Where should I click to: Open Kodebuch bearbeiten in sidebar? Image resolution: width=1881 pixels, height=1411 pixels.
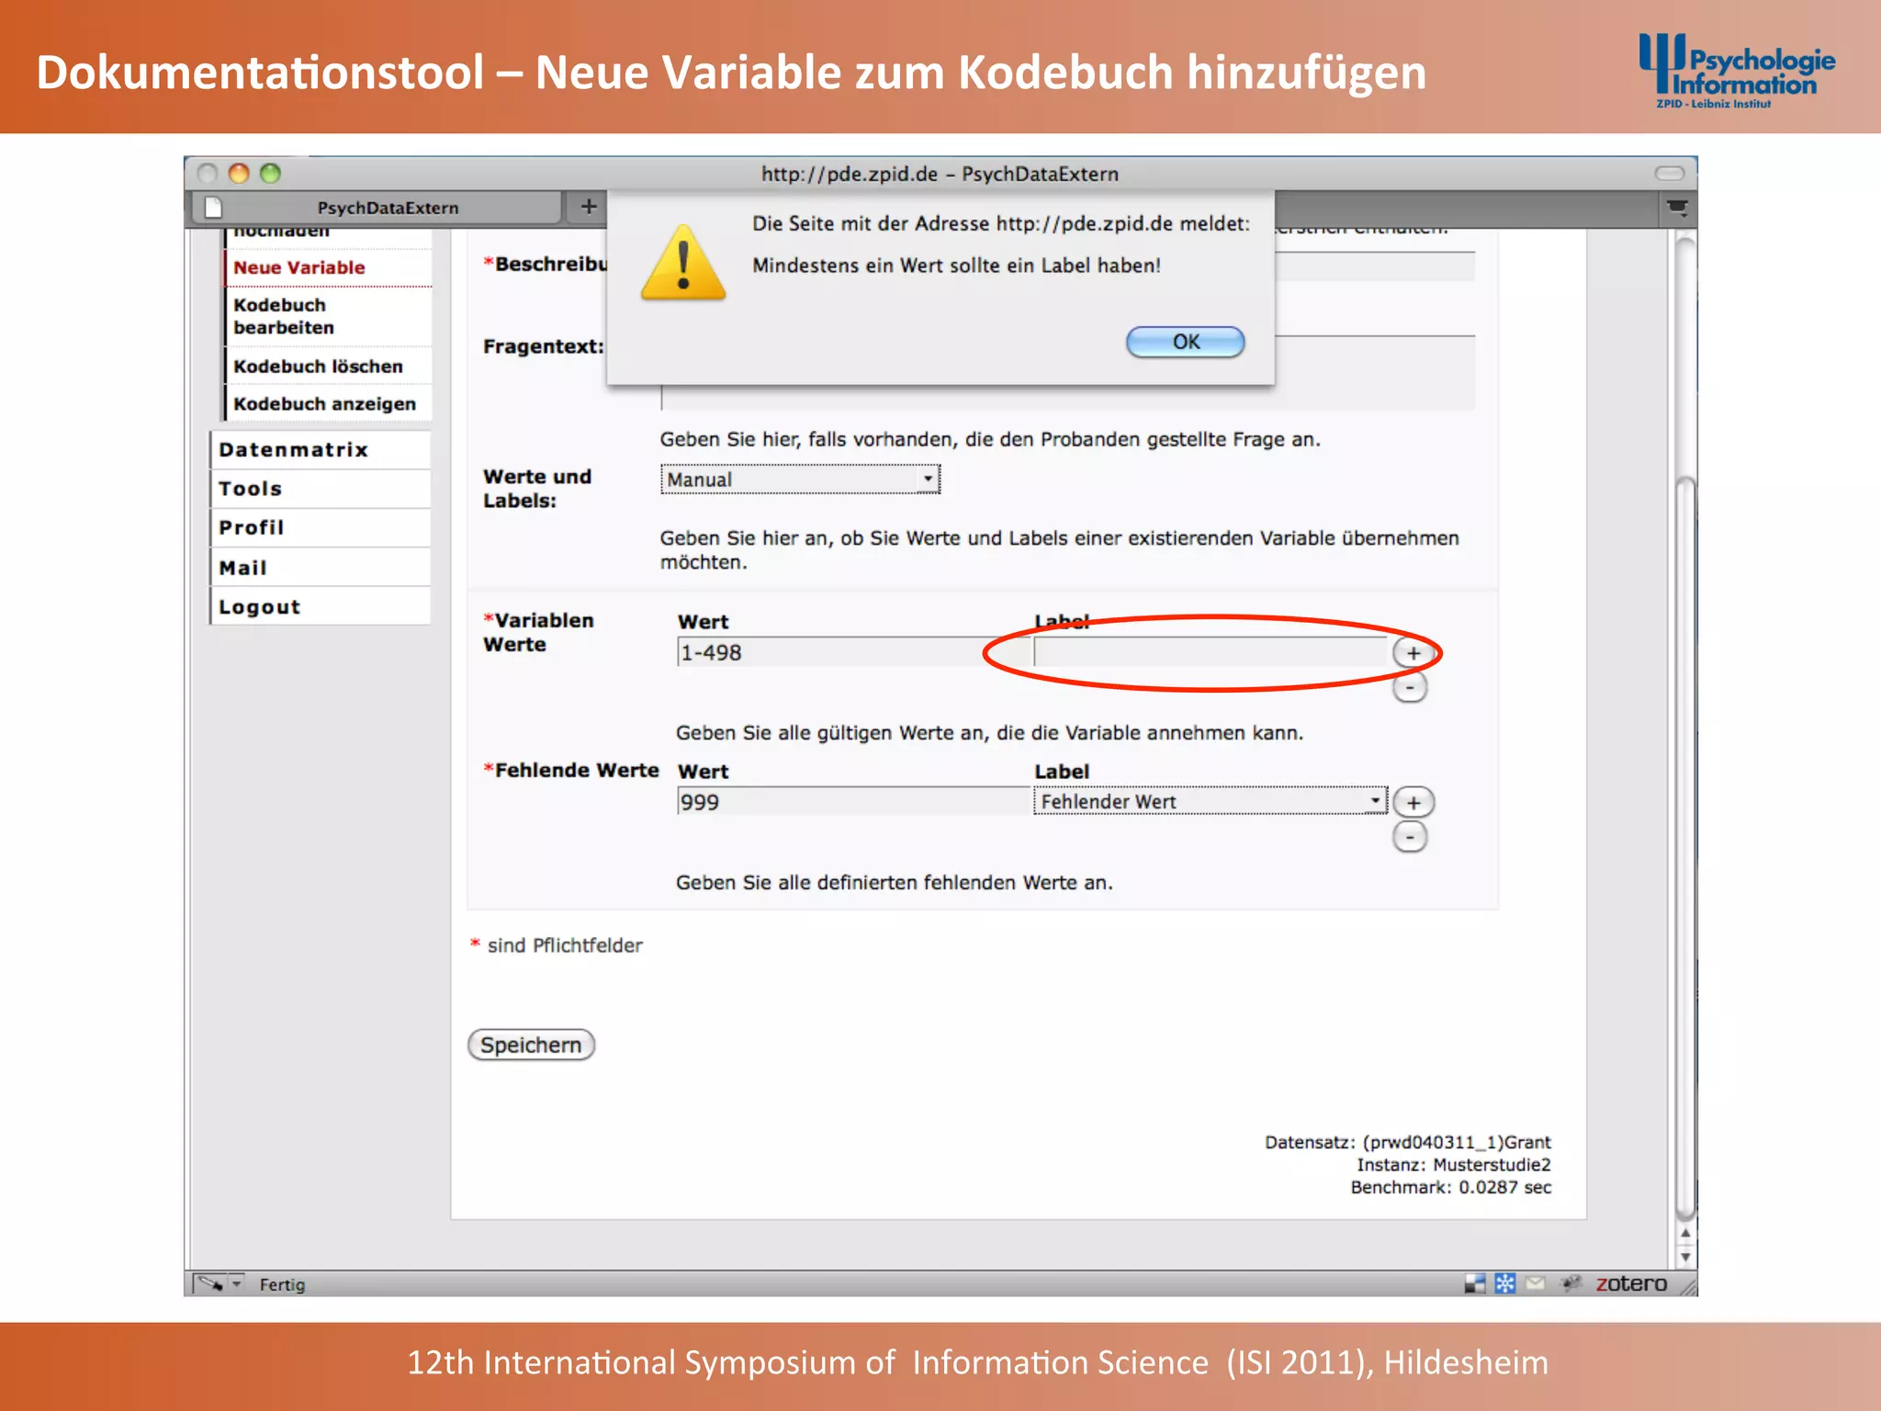(283, 316)
